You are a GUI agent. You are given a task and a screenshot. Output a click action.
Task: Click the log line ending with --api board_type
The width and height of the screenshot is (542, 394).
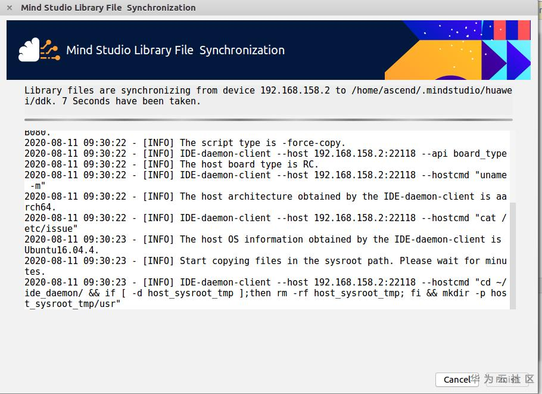265,154
